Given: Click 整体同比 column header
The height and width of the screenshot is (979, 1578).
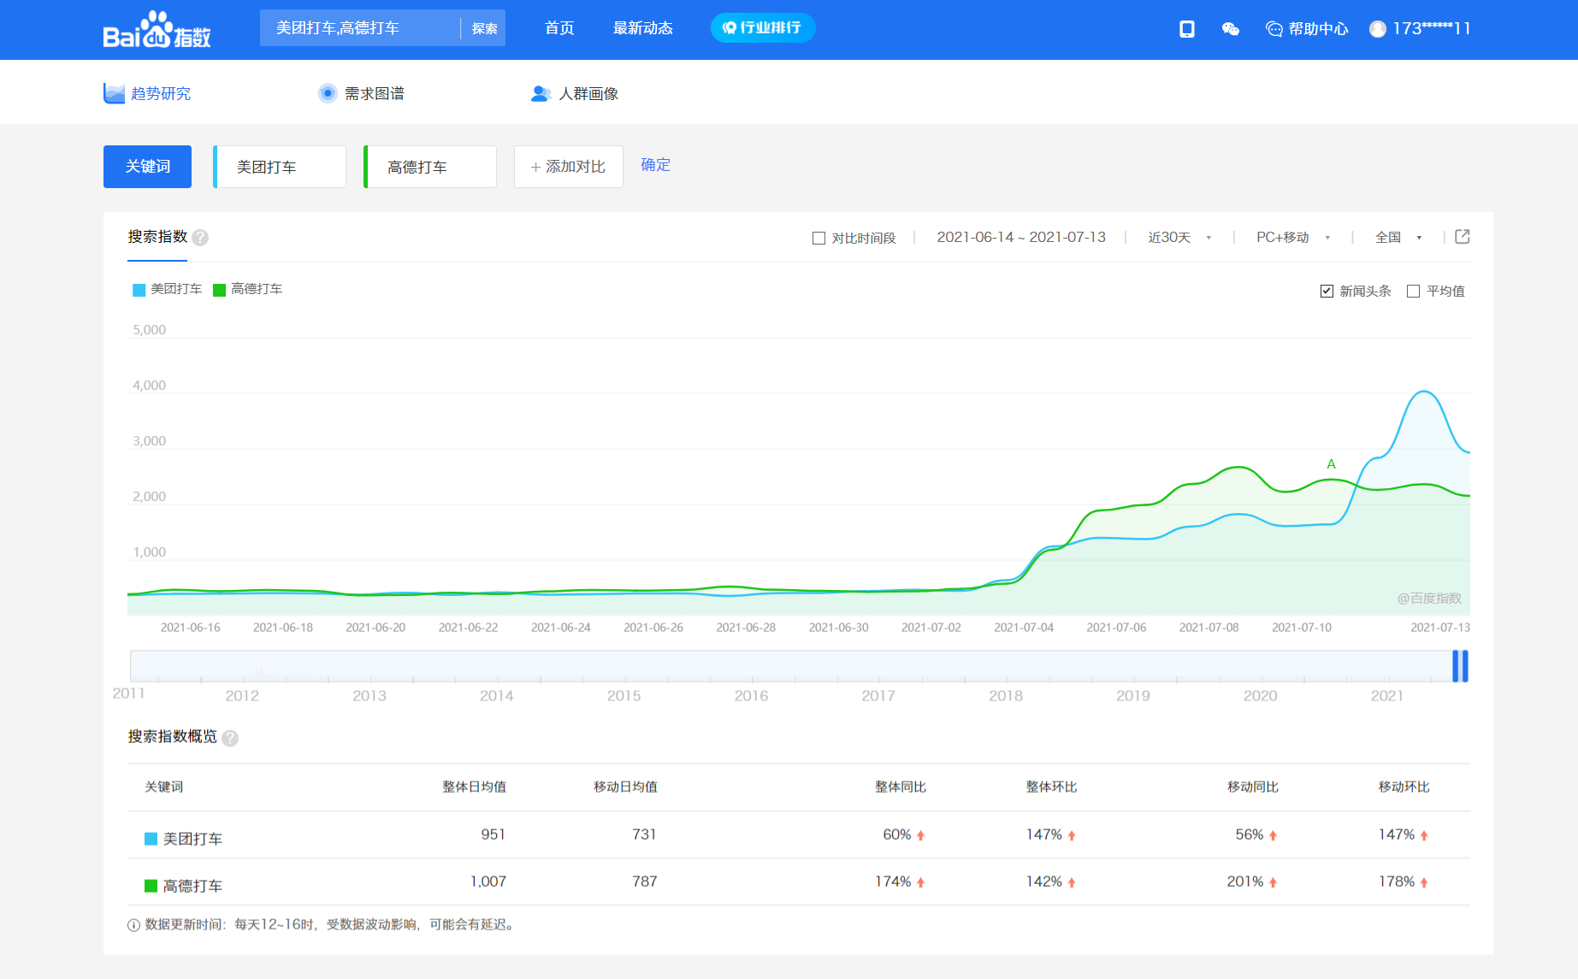Looking at the screenshot, I should click(900, 787).
